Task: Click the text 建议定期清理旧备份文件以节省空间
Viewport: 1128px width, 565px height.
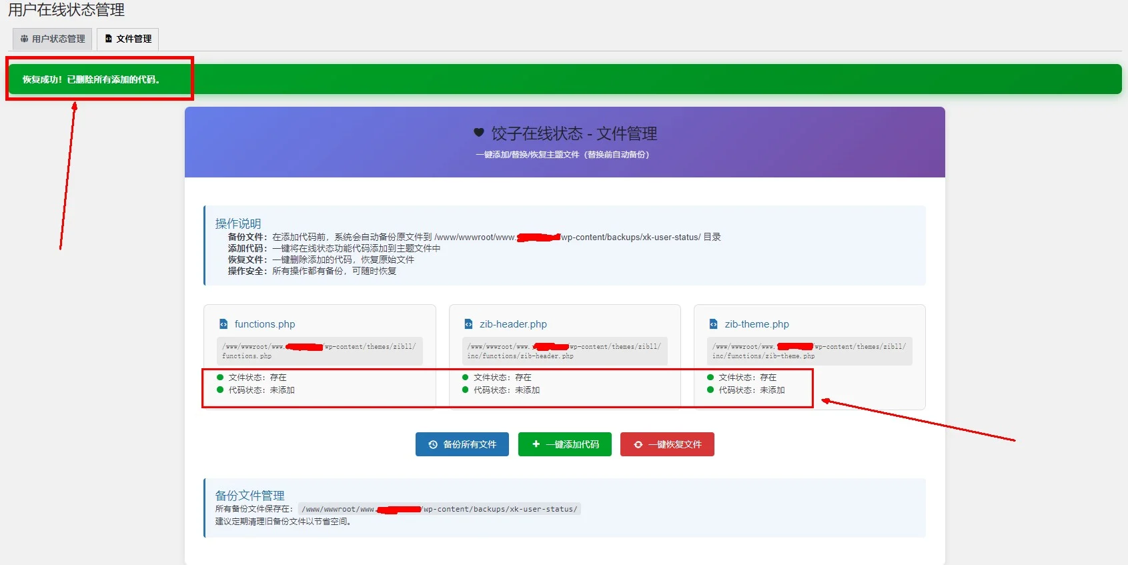Action: coord(284,522)
